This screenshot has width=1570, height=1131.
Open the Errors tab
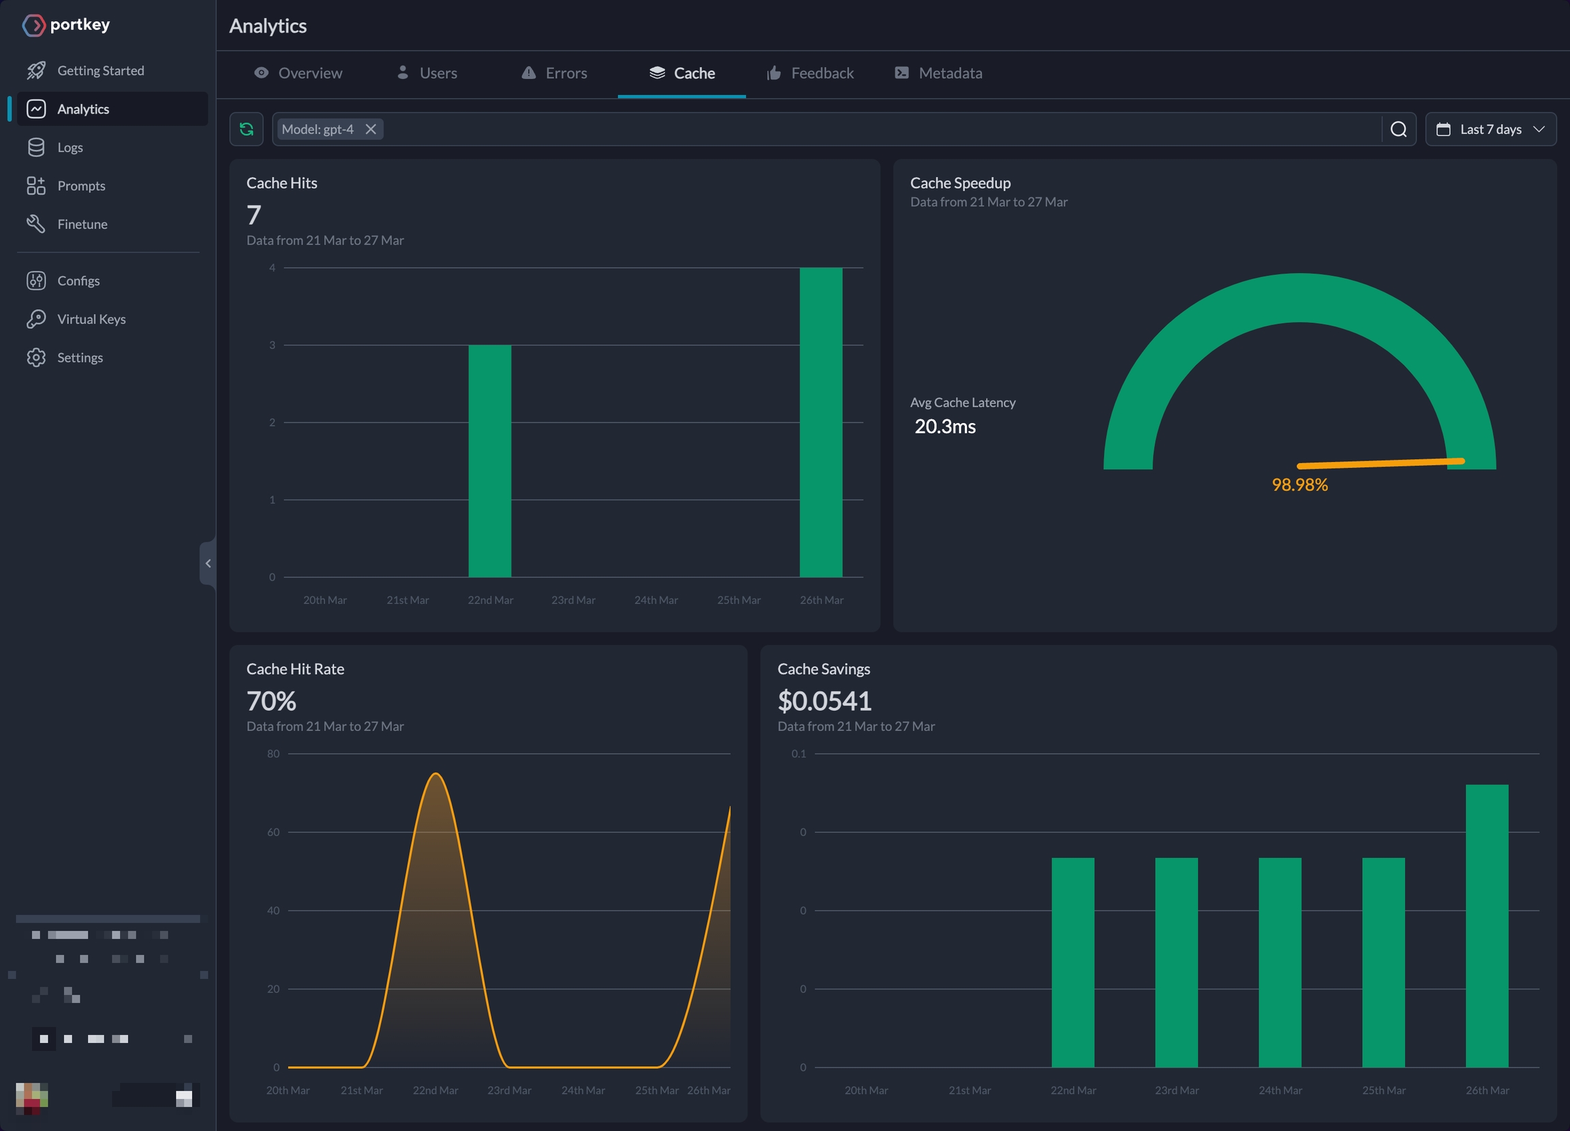pyautogui.click(x=554, y=74)
